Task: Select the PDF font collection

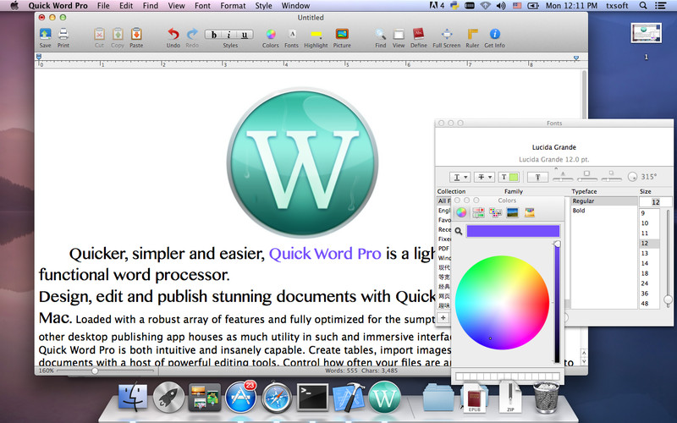Action: 443,249
